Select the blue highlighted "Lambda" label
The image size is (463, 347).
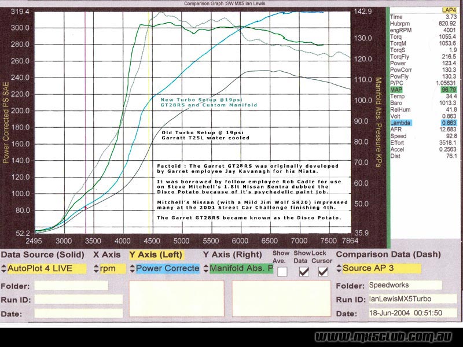pyautogui.click(x=400, y=123)
